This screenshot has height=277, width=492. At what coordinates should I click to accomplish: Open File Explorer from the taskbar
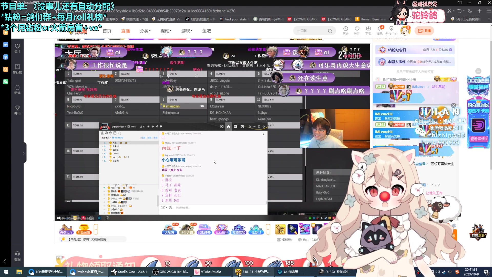point(19,272)
